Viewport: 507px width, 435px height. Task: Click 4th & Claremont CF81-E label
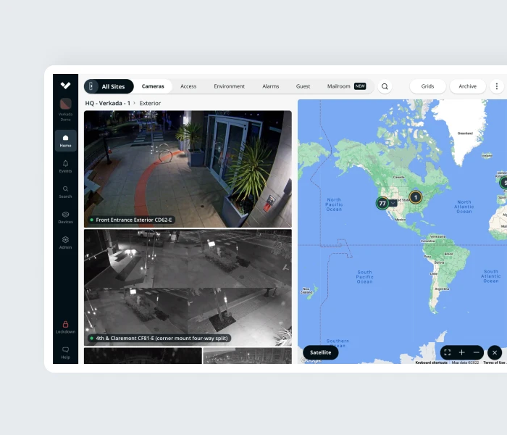tap(160, 339)
